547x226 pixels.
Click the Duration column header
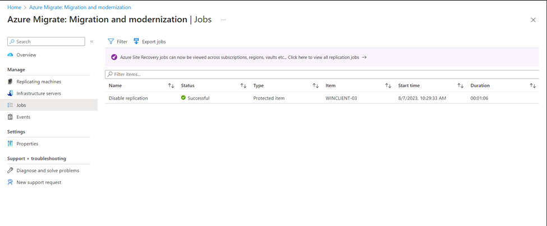(x=480, y=86)
